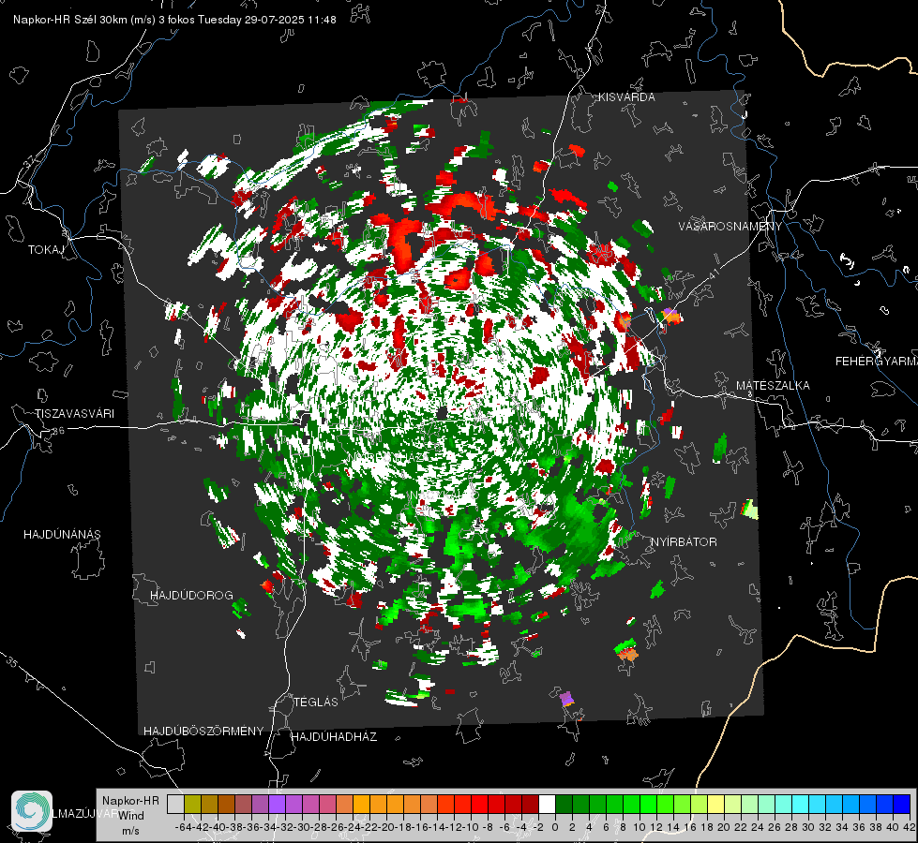Pick the dark blue swatch above 40
The height and width of the screenshot is (843, 918).
point(902,804)
